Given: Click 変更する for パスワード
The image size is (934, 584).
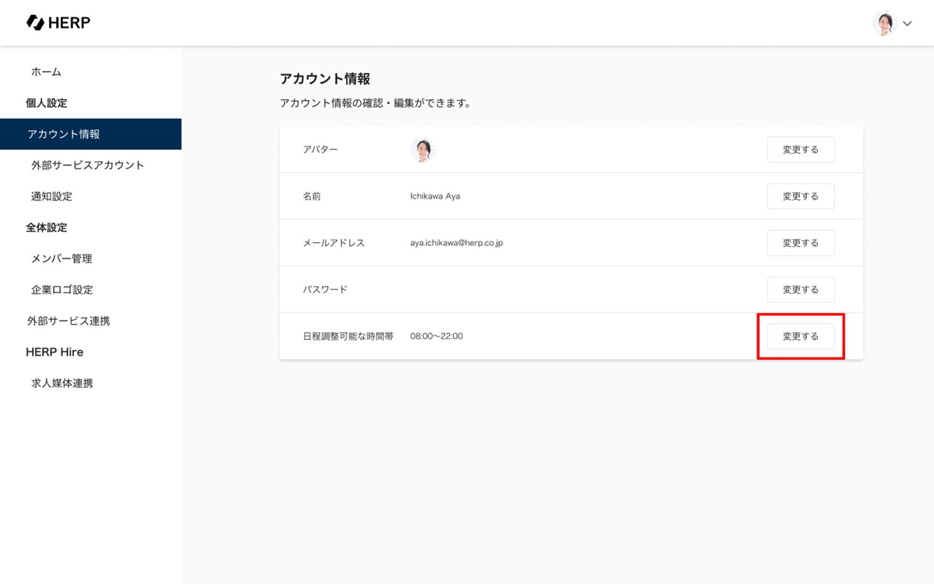Looking at the screenshot, I should pos(800,290).
